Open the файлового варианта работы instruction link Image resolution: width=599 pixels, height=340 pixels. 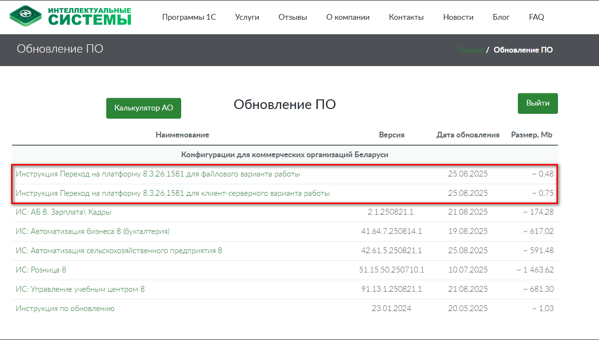(158, 174)
